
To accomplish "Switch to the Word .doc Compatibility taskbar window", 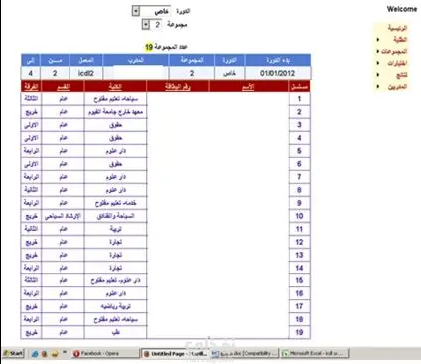I will point(245,354).
